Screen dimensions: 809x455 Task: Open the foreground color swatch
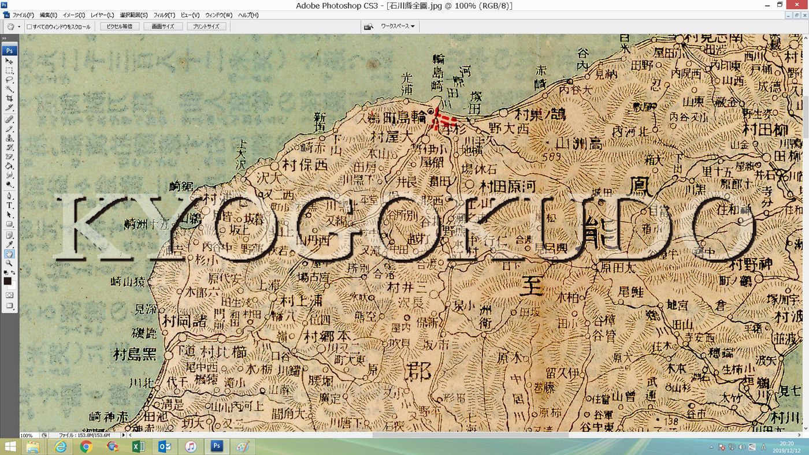tap(7, 281)
